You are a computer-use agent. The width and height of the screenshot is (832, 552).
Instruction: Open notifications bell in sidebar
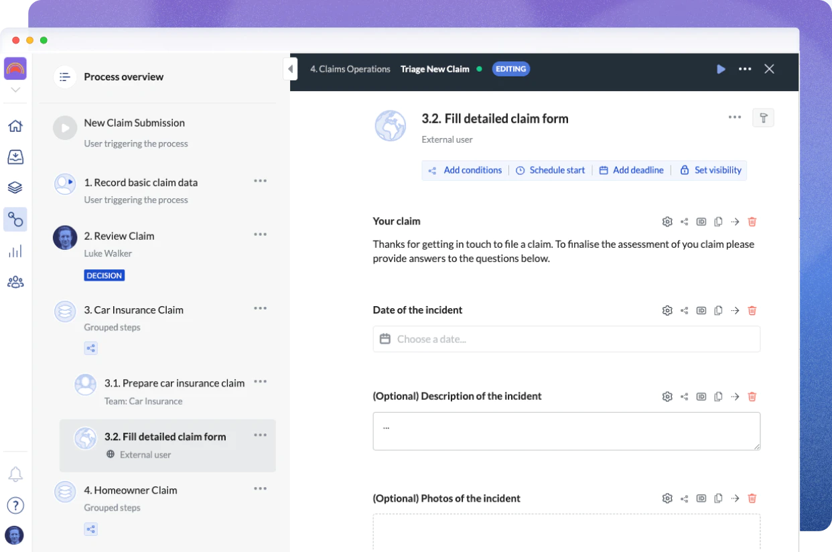[x=15, y=474]
